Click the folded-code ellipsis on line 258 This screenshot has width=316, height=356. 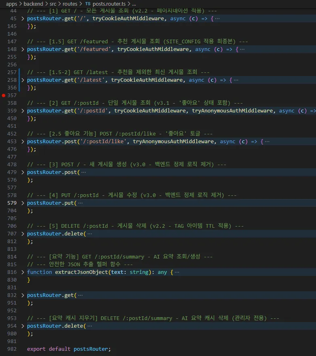236,80
